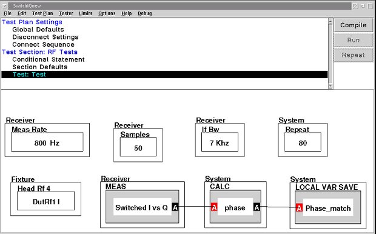The width and height of the screenshot is (376, 234).
Task: Click the Compile button
Action: tap(353, 25)
